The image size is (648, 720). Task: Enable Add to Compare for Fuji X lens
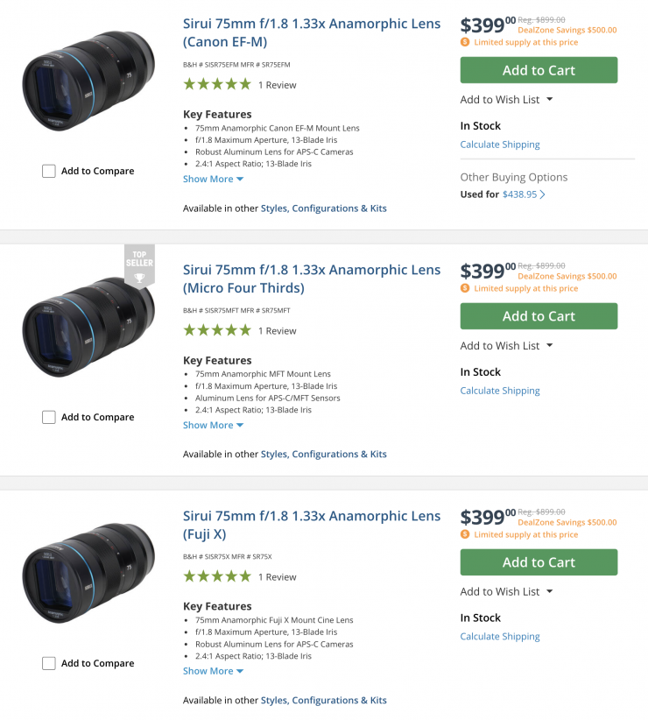tap(49, 664)
